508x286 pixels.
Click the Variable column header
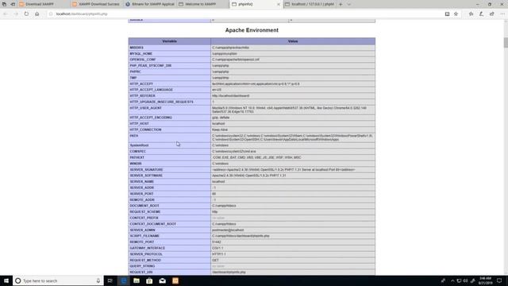(x=169, y=41)
